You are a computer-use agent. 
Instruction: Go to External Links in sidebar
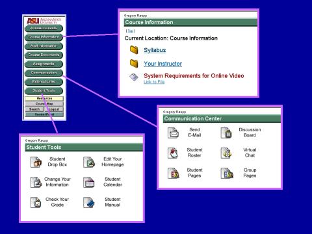(x=44, y=82)
